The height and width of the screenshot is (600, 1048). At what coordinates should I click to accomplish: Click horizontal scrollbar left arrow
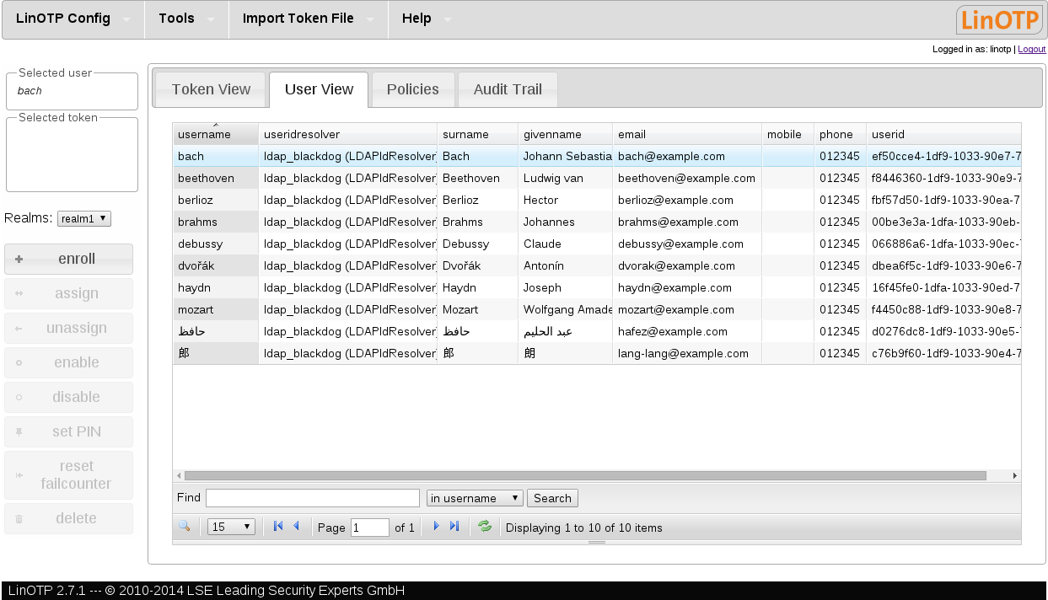tap(178, 476)
